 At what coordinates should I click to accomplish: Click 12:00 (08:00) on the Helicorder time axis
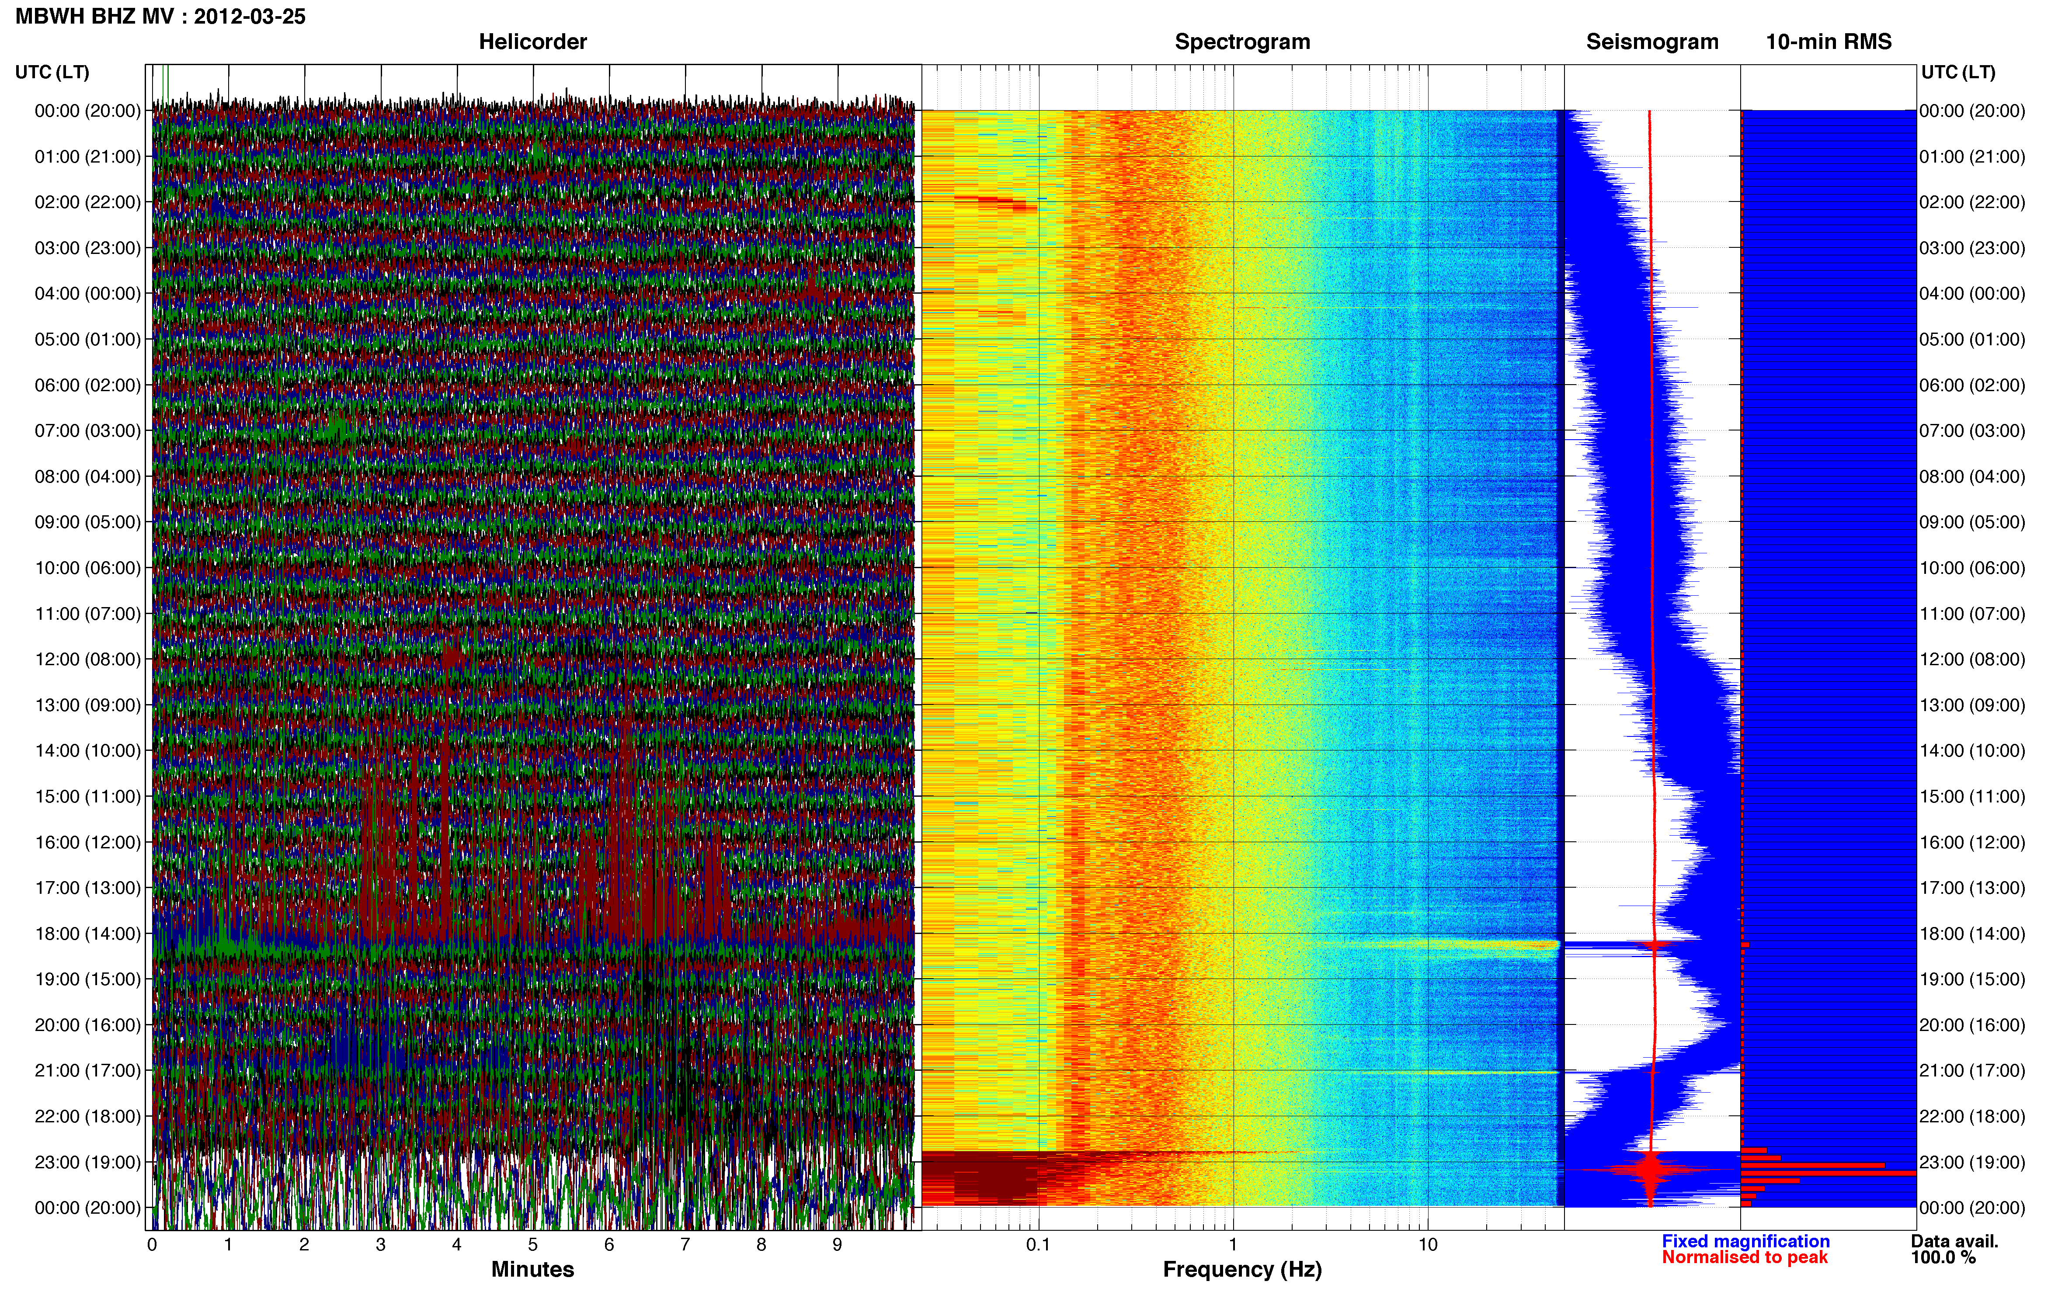87,660
